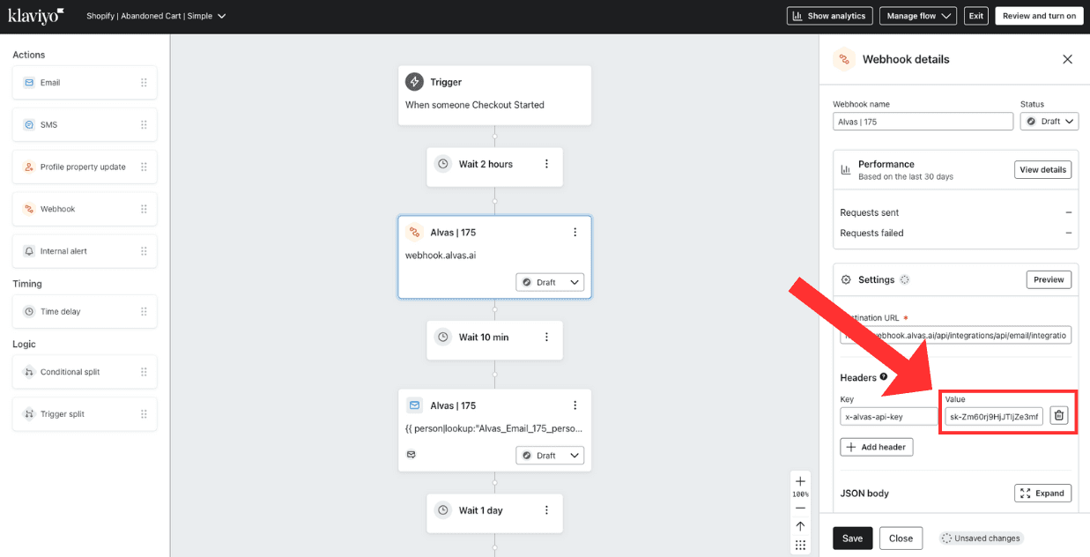The image size is (1090, 557).
Task: Click Review and turn on
Action: pos(1039,16)
